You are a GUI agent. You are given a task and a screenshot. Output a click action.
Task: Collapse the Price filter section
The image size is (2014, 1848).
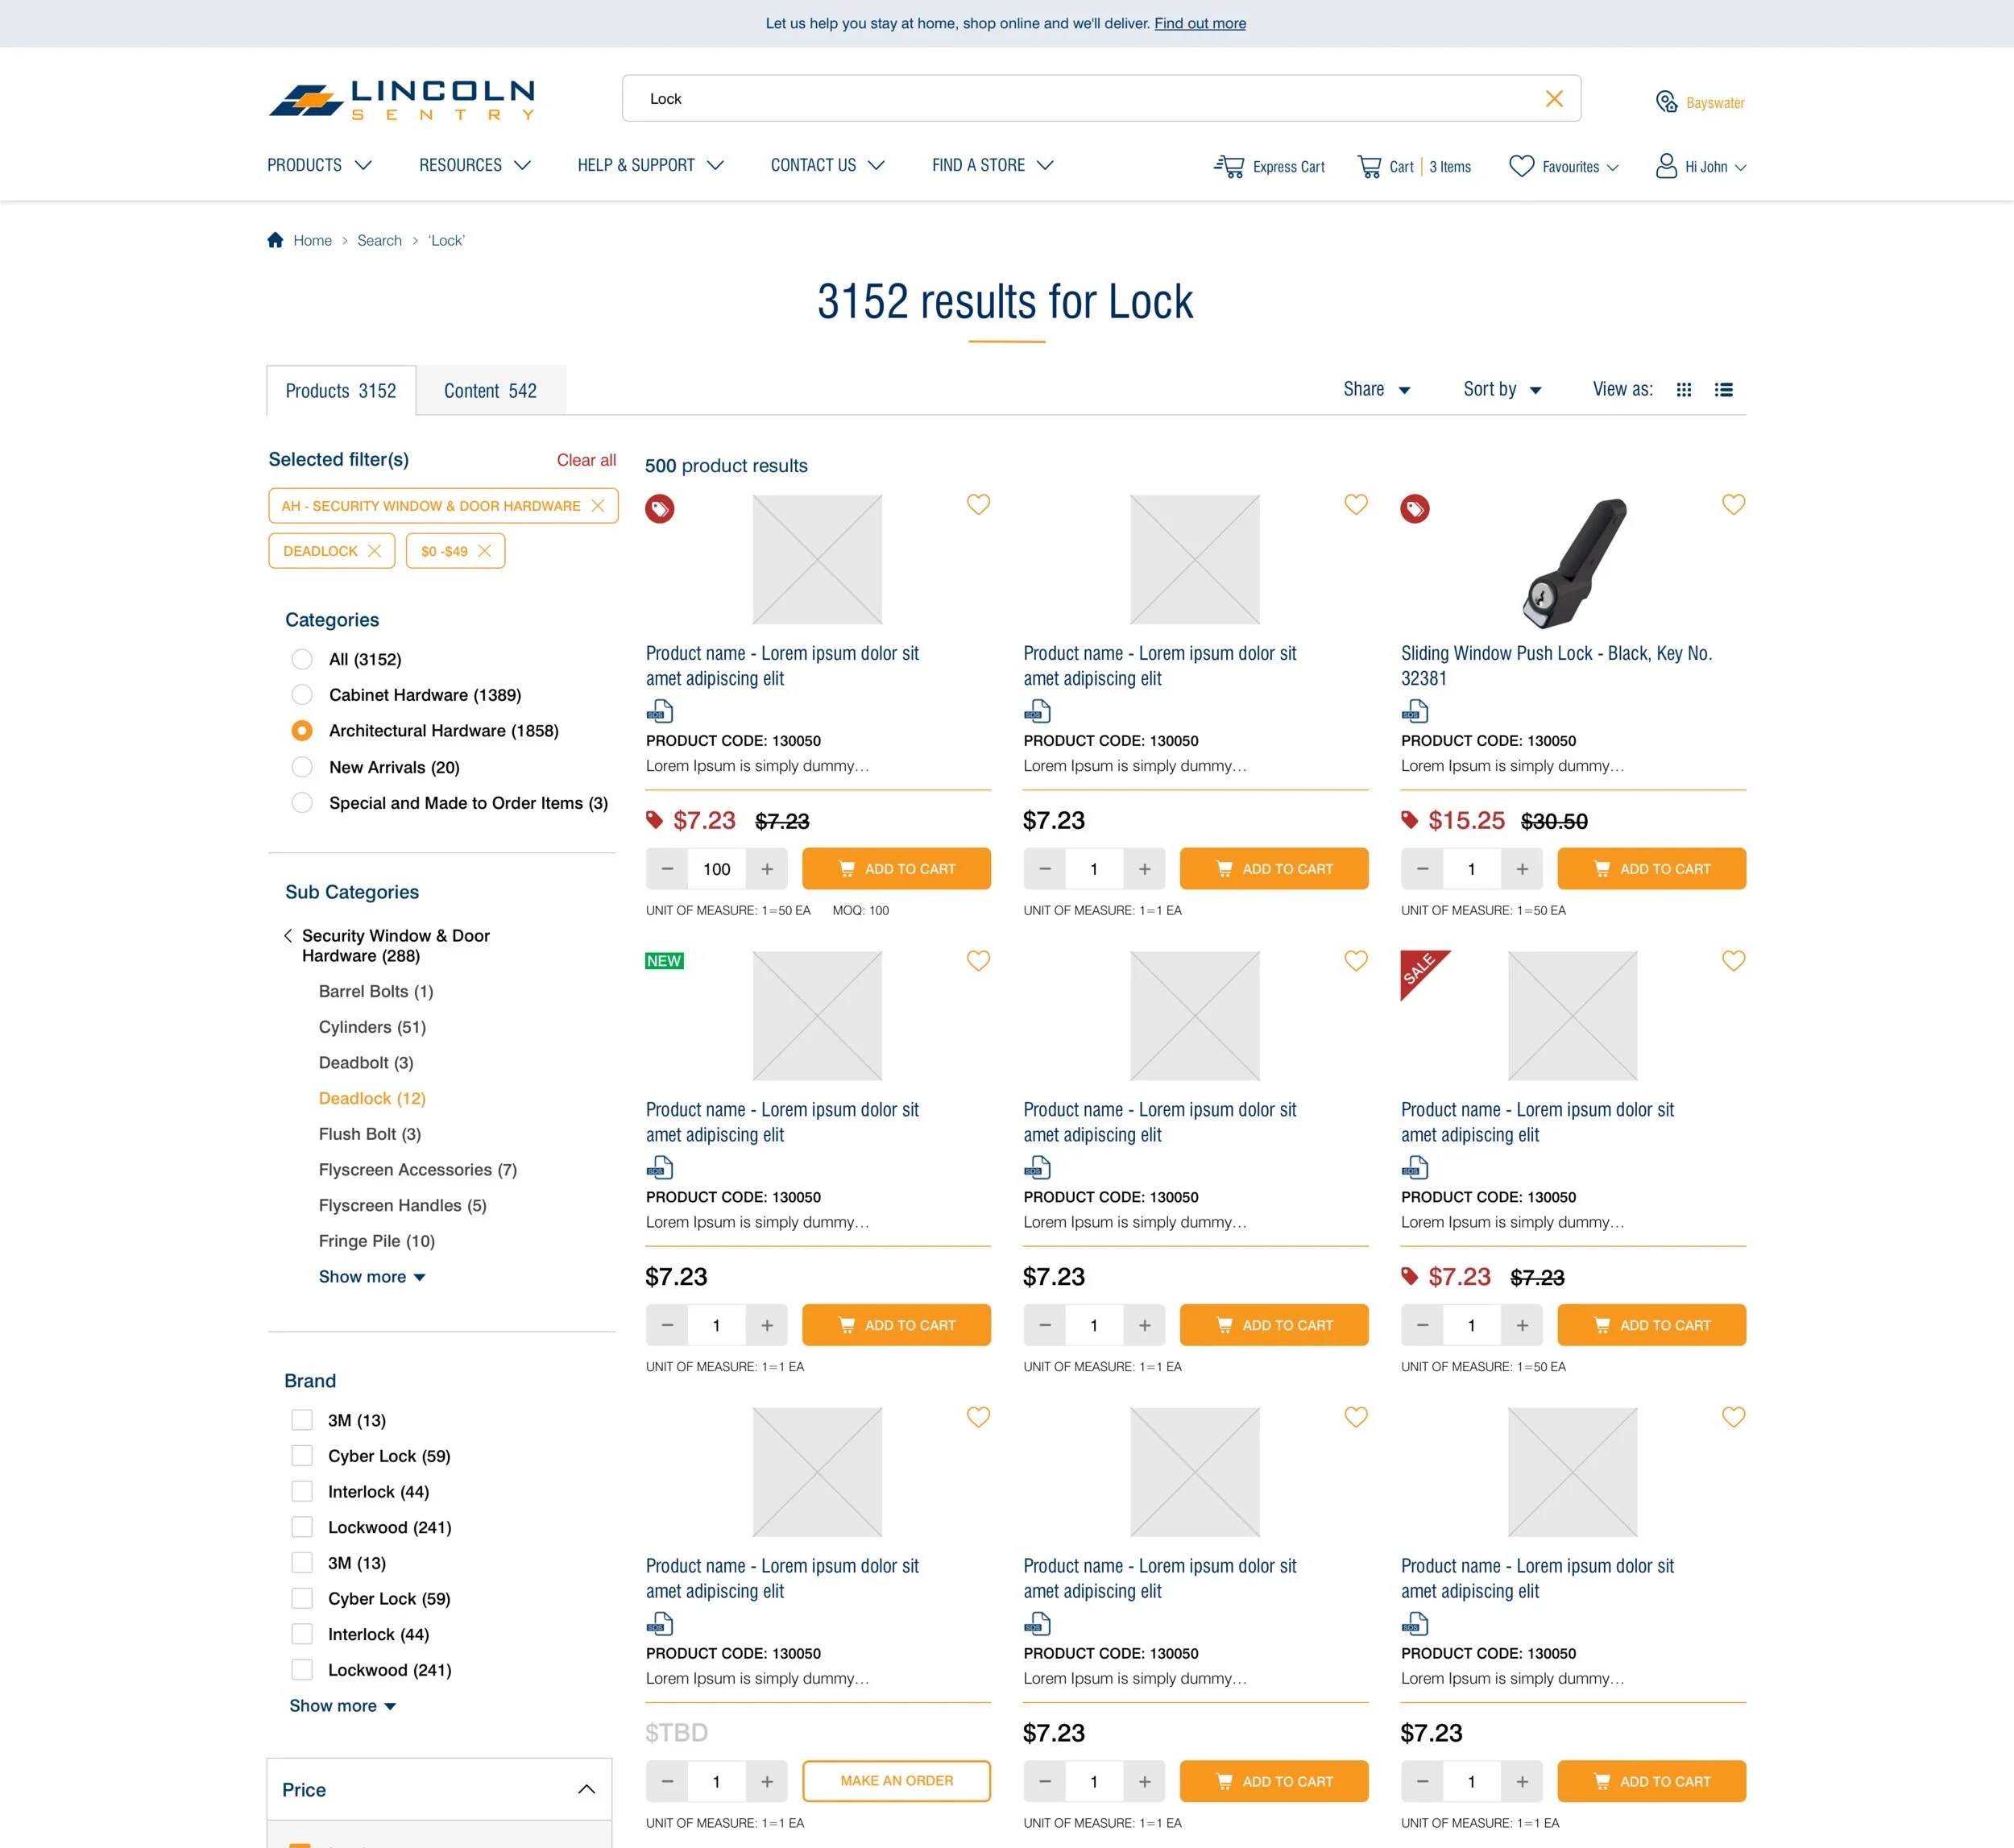584,1788
